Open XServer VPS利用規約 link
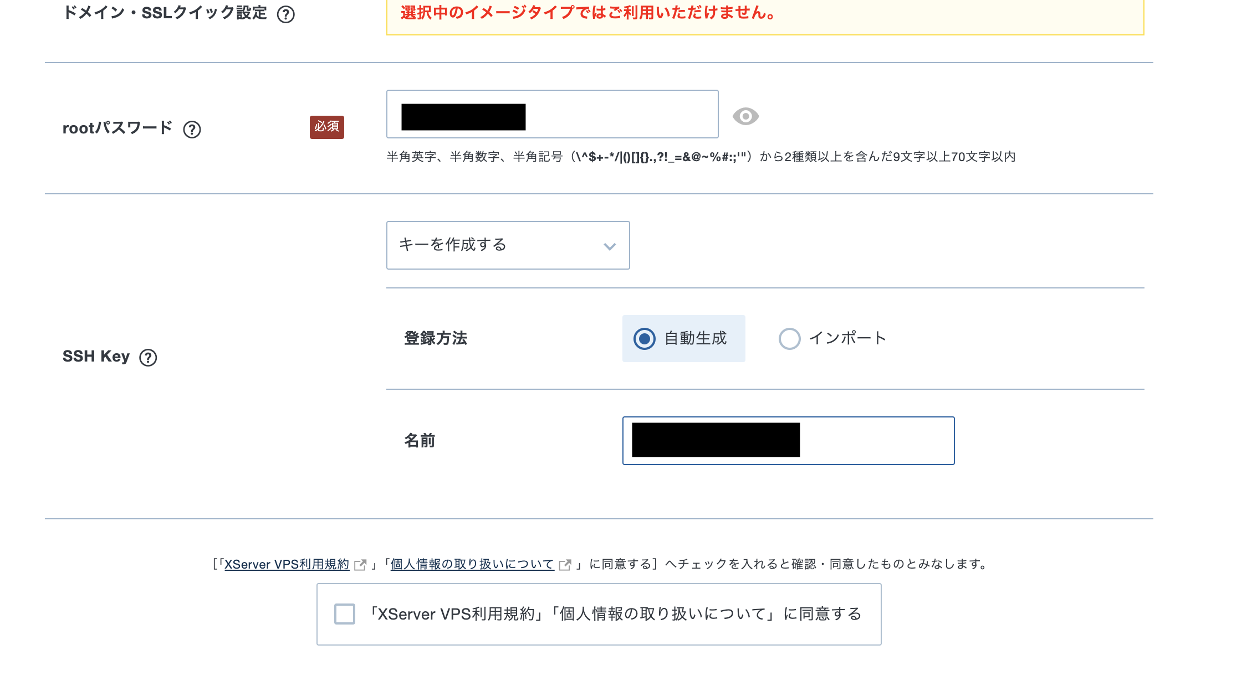Screen dimensions: 1257x681 (x=287, y=564)
